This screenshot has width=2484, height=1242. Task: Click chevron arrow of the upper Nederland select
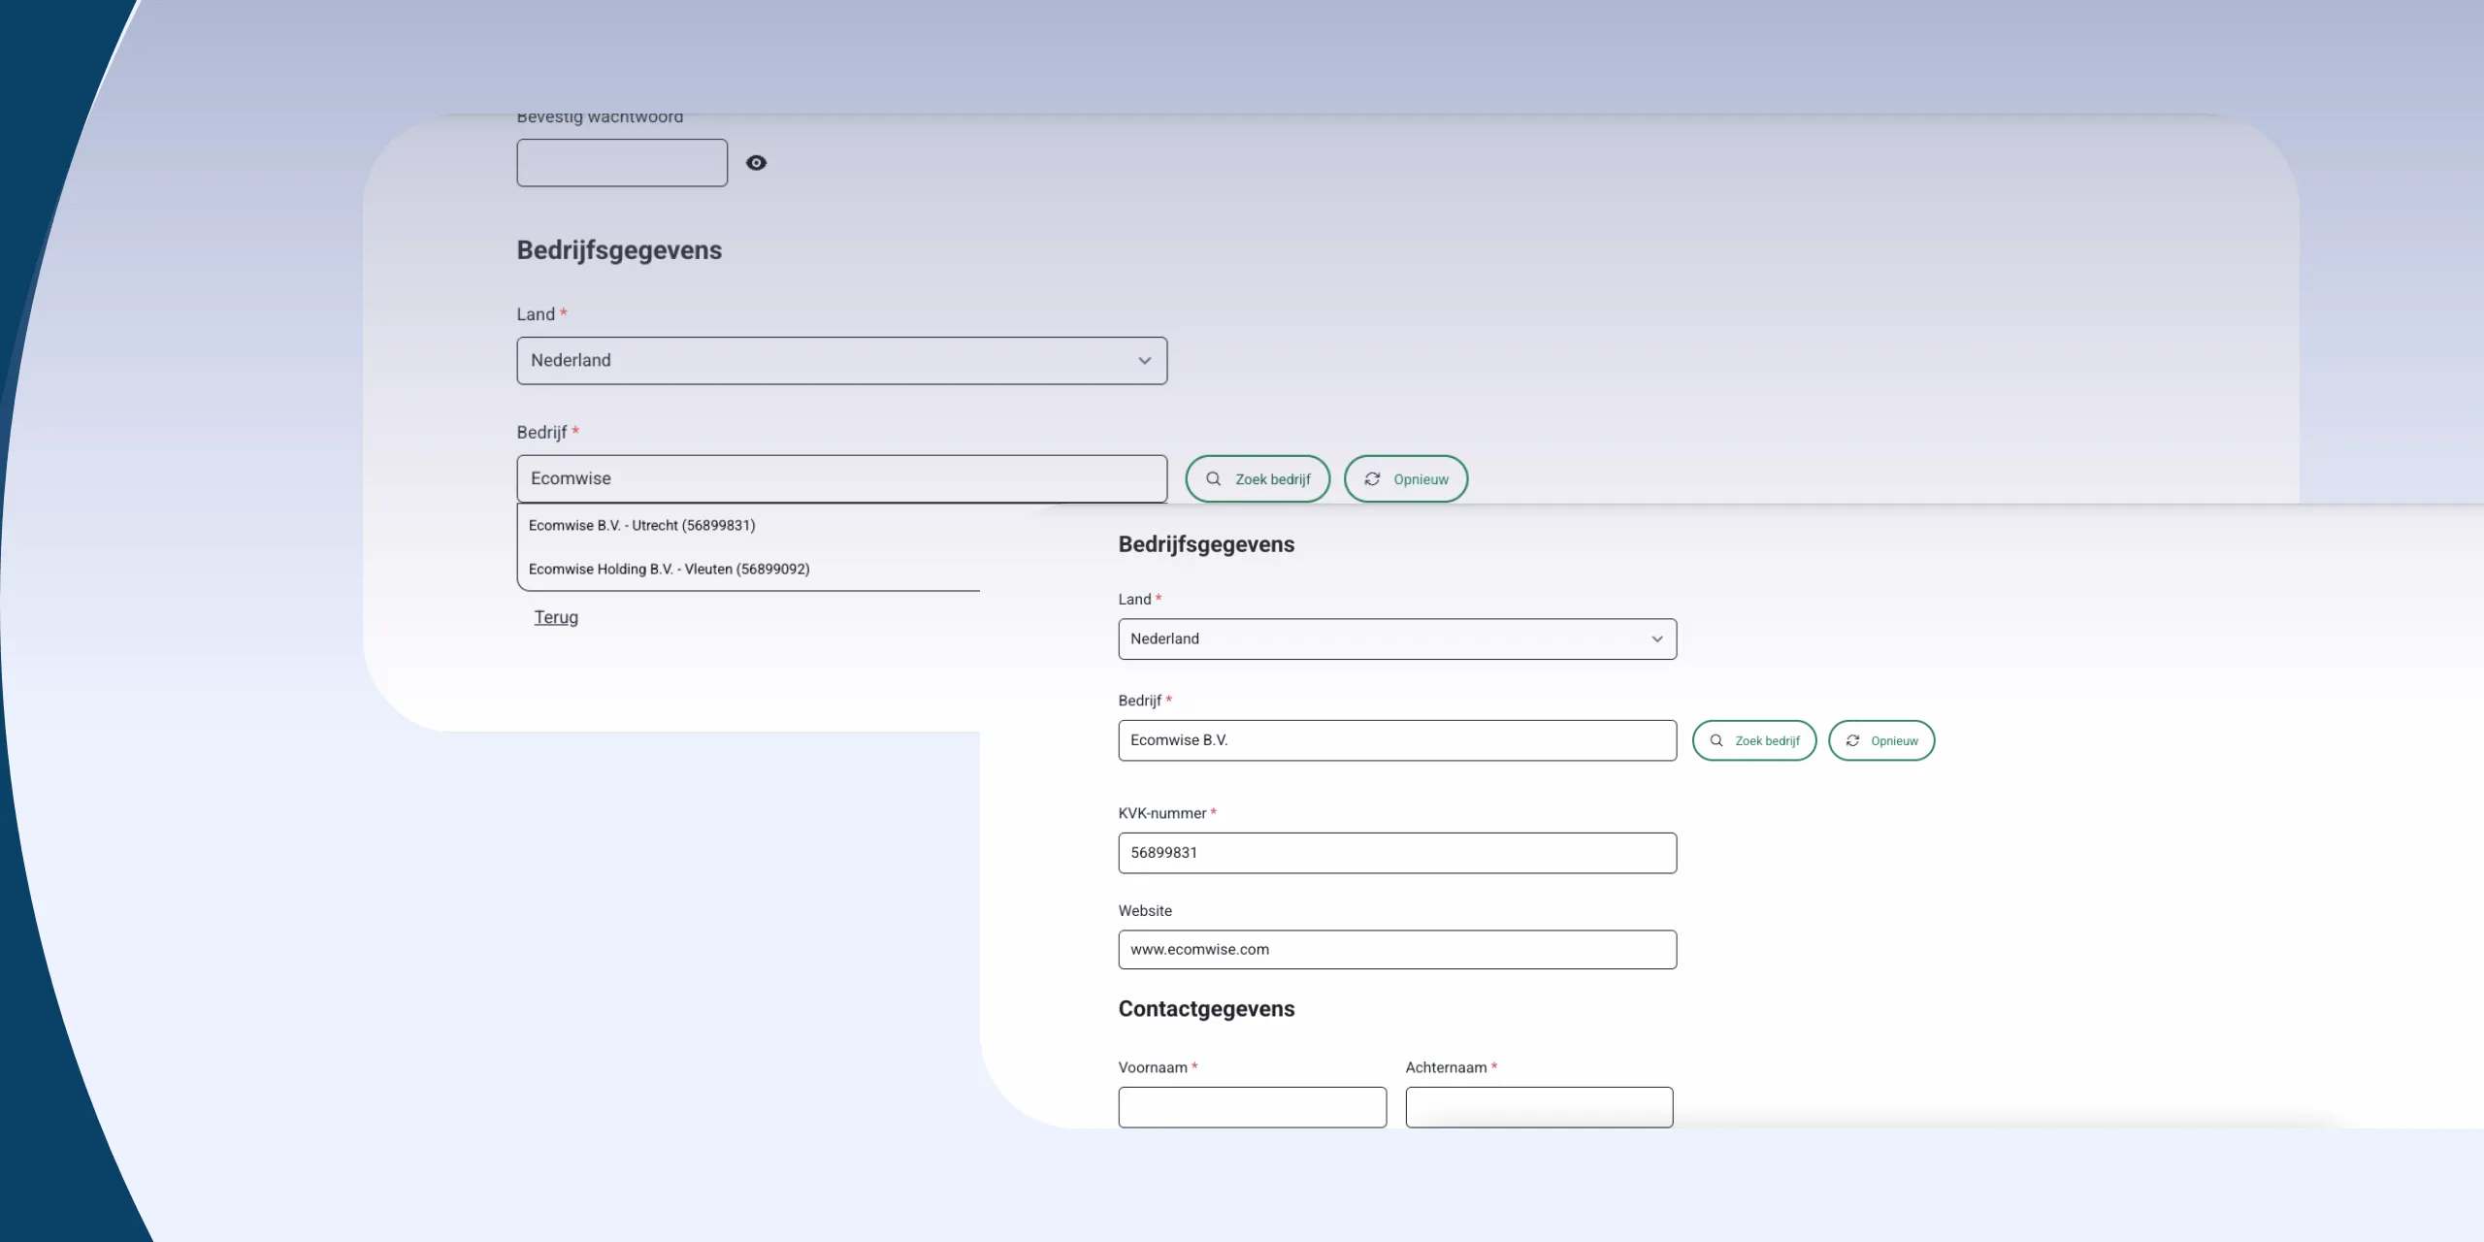1145,361
